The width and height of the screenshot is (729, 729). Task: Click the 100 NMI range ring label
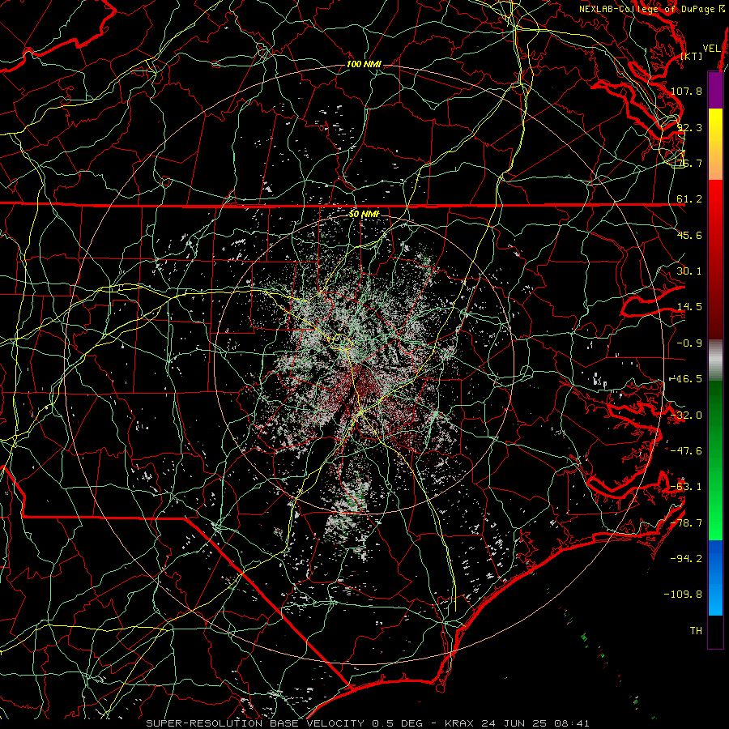[364, 64]
